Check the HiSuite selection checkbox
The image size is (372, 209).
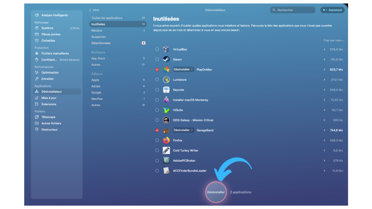[x=157, y=110]
